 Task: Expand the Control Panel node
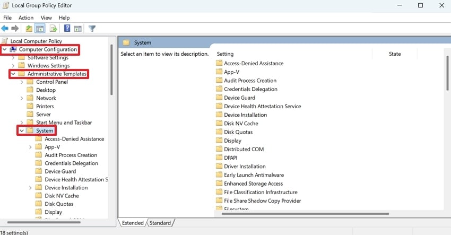click(22, 82)
